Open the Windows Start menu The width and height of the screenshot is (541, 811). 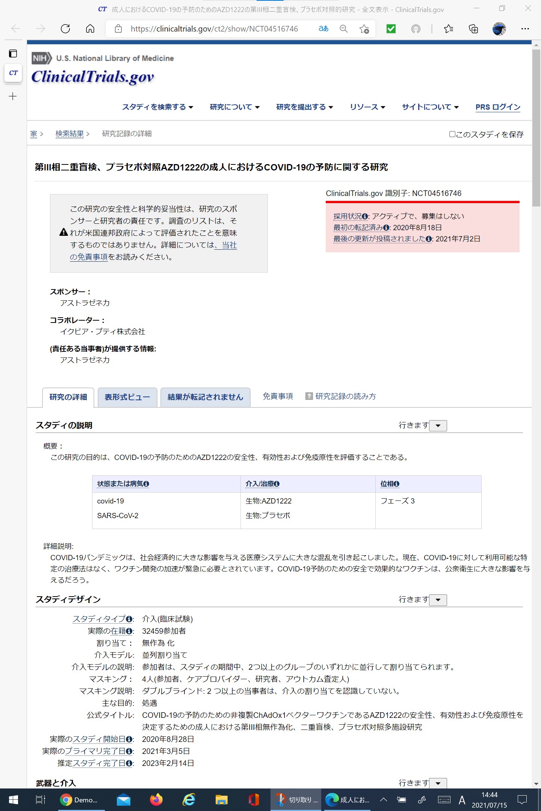tap(13, 800)
